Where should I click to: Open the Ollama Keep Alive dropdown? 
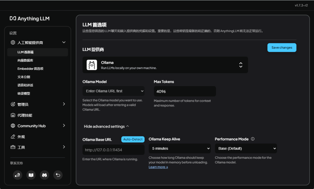point(180,148)
